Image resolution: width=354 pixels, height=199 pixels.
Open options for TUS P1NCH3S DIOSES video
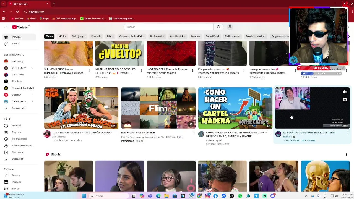(117, 133)
